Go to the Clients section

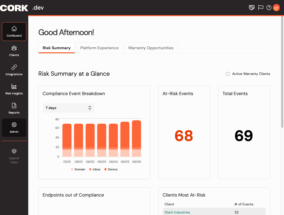(x=14, y=51)
